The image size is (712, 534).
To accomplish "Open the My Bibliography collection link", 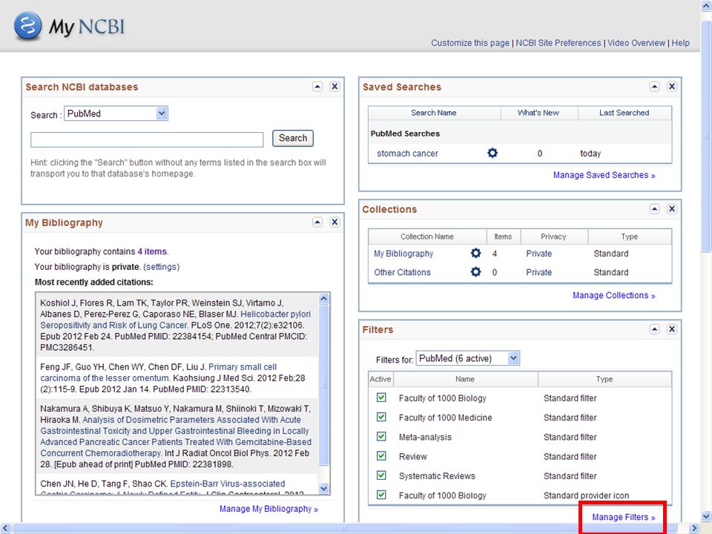I will pyautogui.click(x=403, y=254).
